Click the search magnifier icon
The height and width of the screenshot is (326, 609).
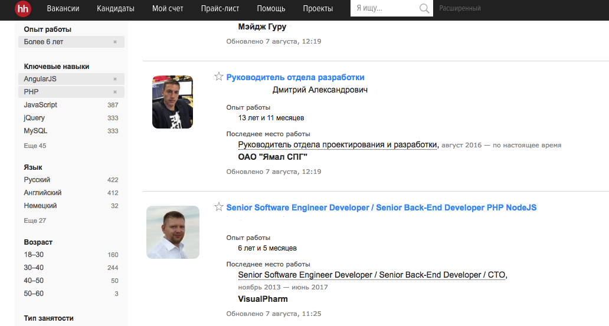[424, 8]
